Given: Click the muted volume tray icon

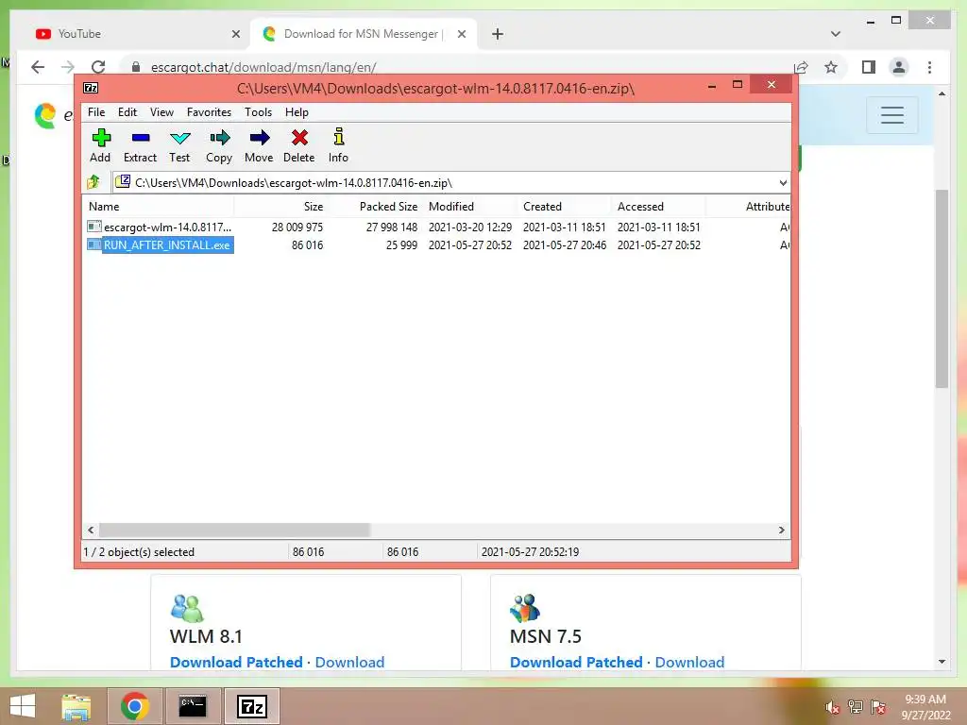Looking at the screenshot, I should click(833, 707).
